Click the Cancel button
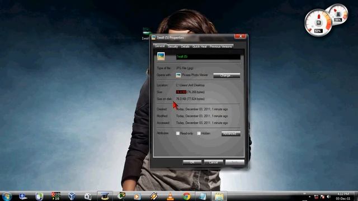Screen dimensions: 358x201 213,162
